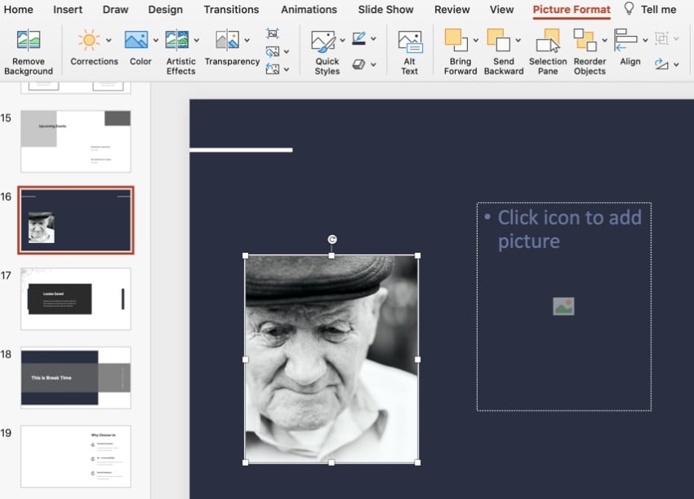The image size is (694, 499).
Task: Switch to the Slide Show tab
Action: tap(385, 10)
